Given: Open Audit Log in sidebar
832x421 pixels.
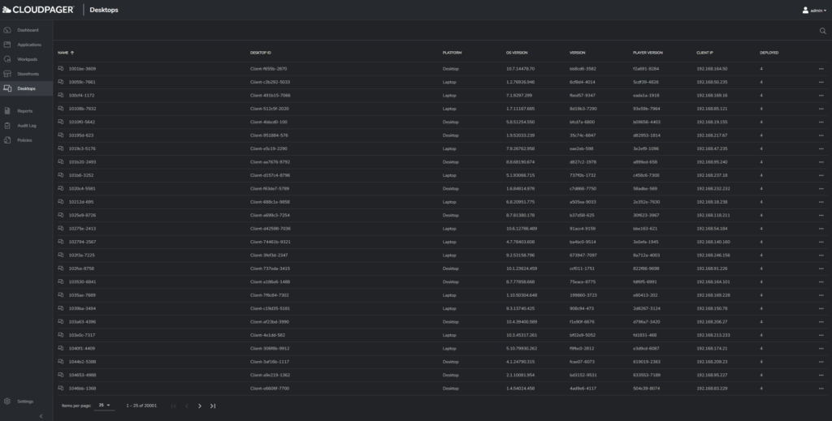Looking at the screenshot, I should 26,126.
